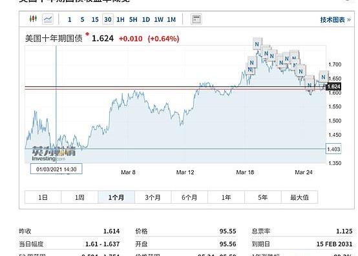Switch to the 5H interval
The width and height of the screenshot is (358, 256).
(133, 19)
